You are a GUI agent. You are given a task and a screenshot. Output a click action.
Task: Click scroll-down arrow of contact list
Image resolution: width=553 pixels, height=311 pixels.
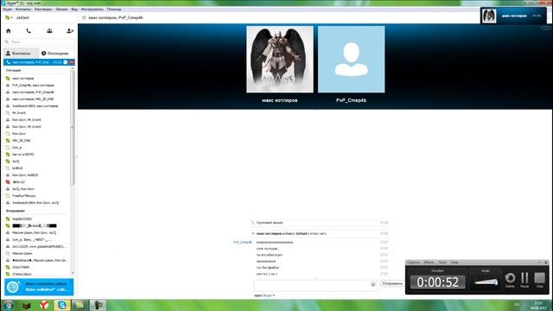pyautogui.click(x=73, y=273)
